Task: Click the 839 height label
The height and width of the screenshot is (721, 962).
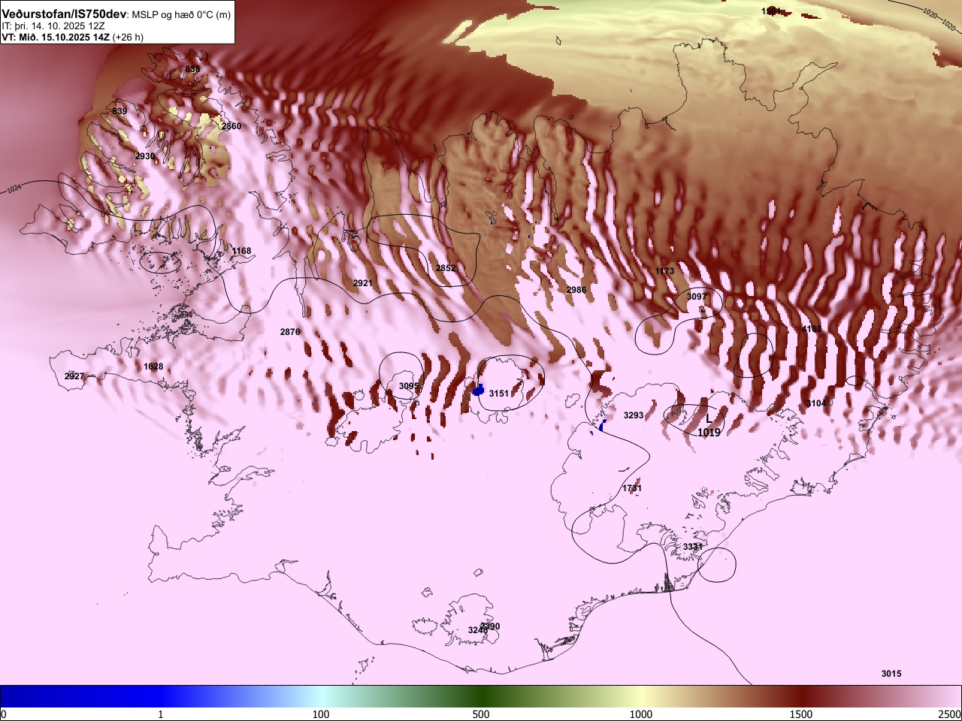Action: coord(119,111)
